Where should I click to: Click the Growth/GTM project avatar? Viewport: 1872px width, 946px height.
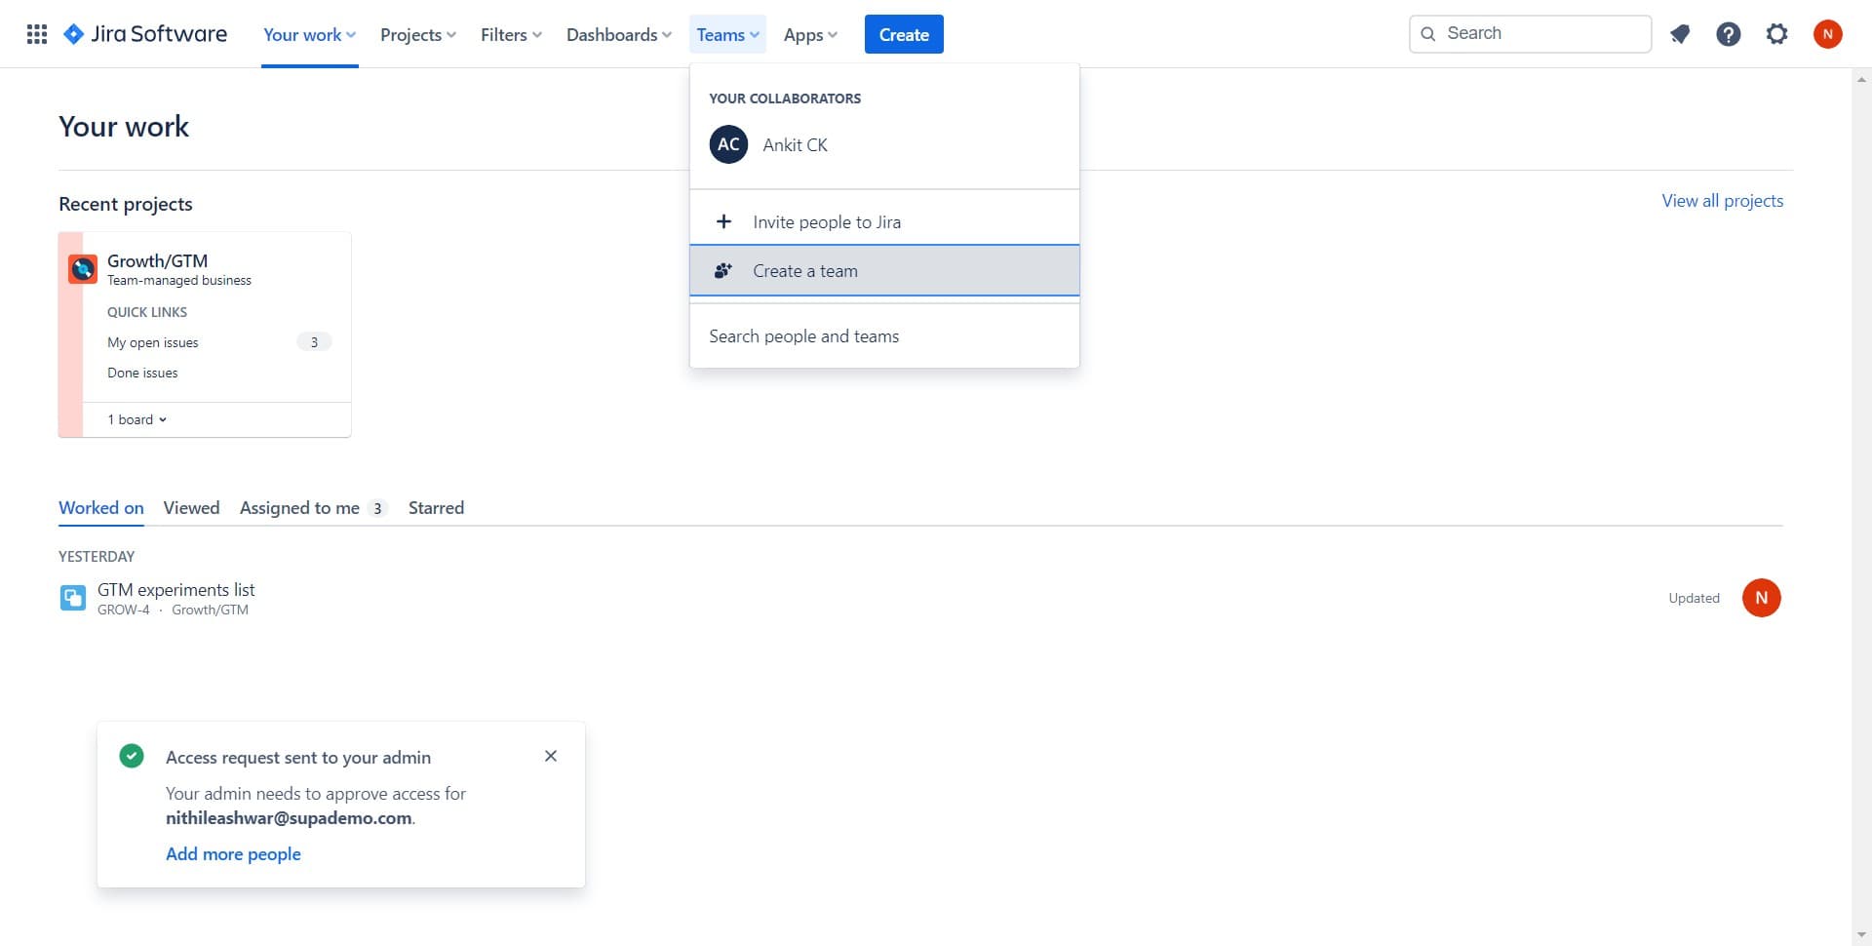[x=82, y=268]
